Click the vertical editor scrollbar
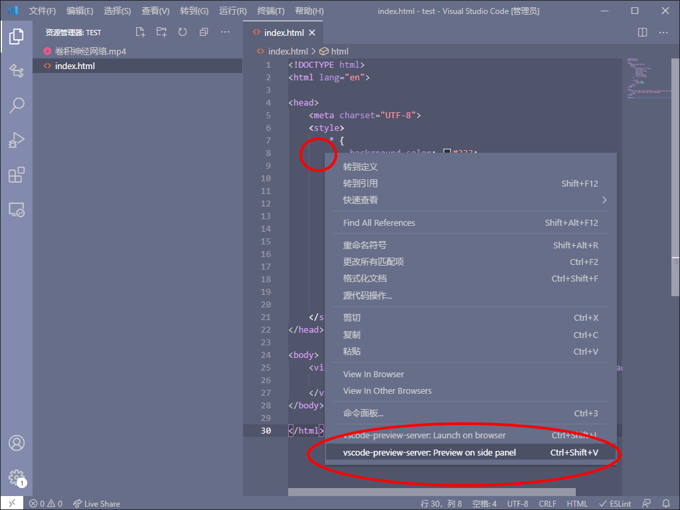This screenshot has height=510, width=680. (675, 178)
